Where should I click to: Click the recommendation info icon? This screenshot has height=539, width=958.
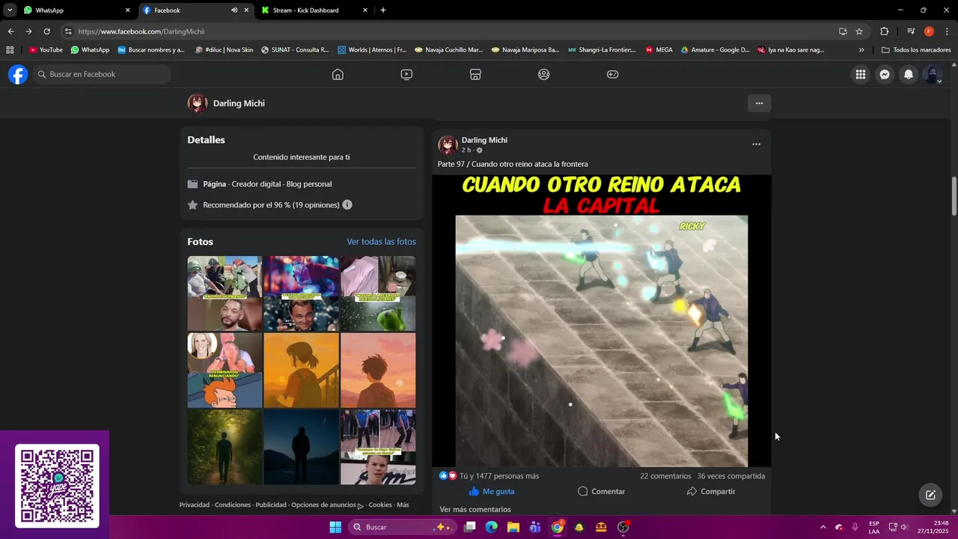tap(347, 204)
